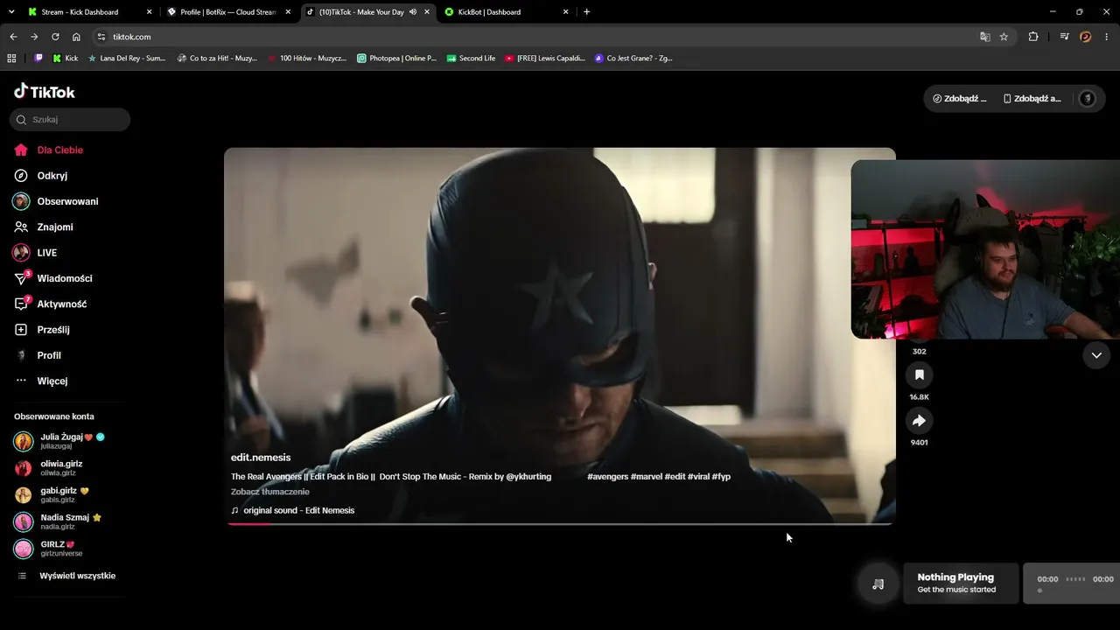Image resolution: width=1120 pixels, height=630 pixels.
Task: Open oliwia.girlz followed account
Action: pos(48,468)
